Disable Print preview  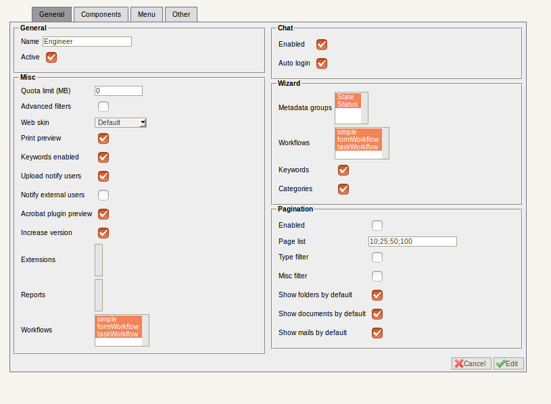(x=103, y=138)
